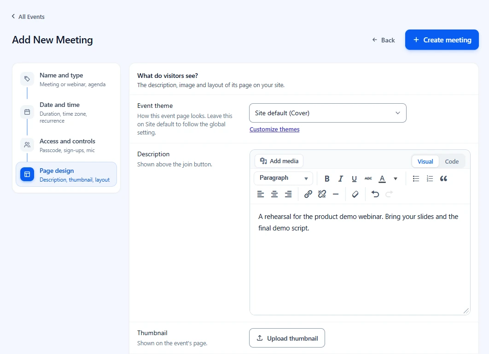Open the Paragraph format dropdown

point(284,178)
